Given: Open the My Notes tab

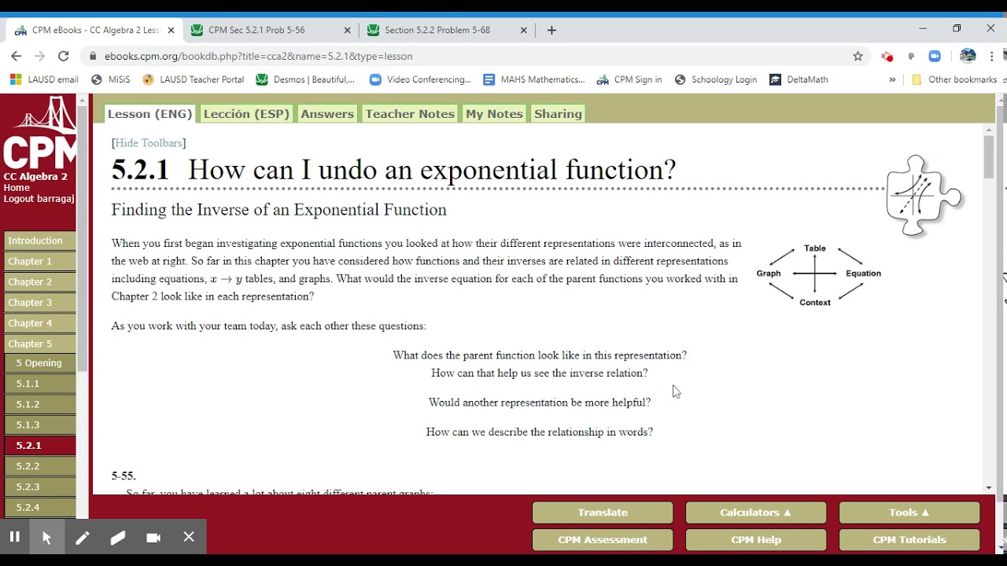Looking at the screenshot, I should coord(494,114).
